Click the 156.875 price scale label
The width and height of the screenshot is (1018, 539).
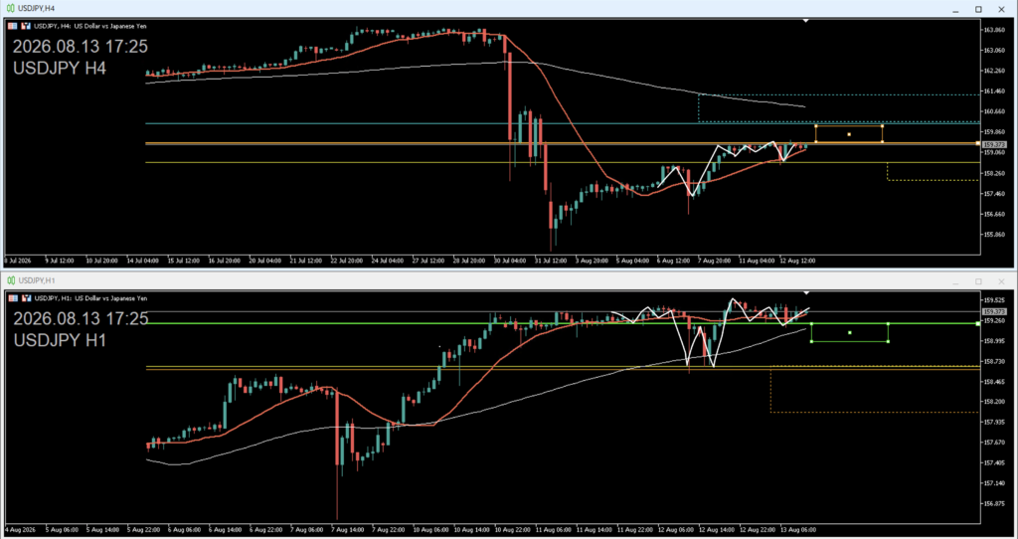(994, 503)
